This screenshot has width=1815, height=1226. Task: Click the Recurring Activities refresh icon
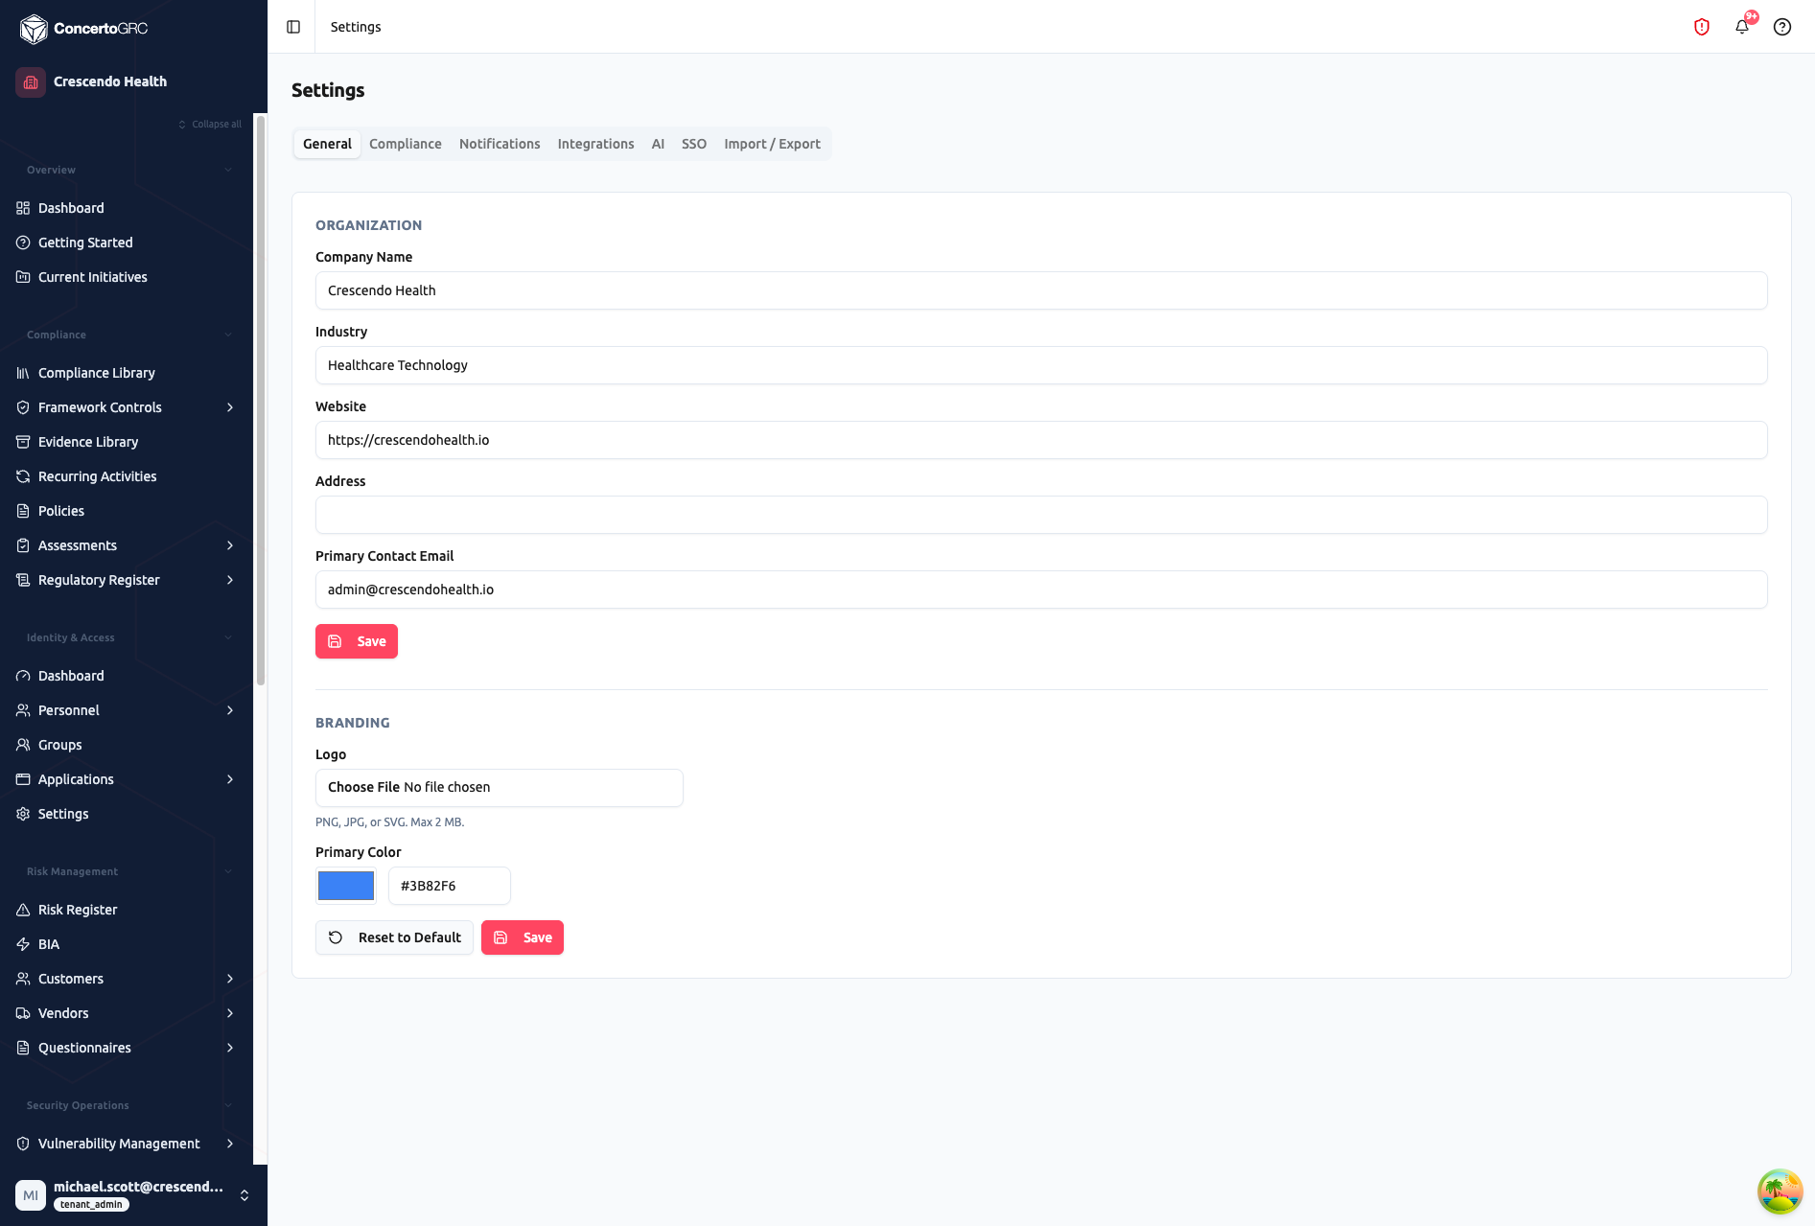point(23,476)
